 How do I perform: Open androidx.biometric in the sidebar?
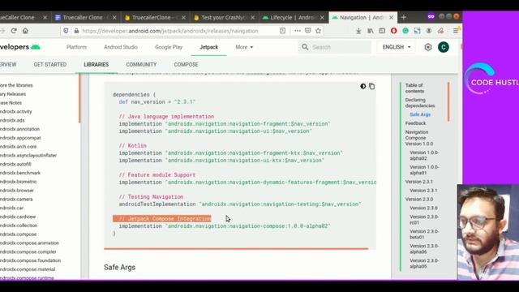(18, 182)
